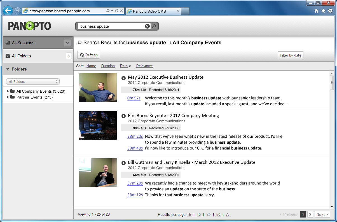Open Bill Guttman video thumbnail
The image size is (337, 222).
click(98, 172)
